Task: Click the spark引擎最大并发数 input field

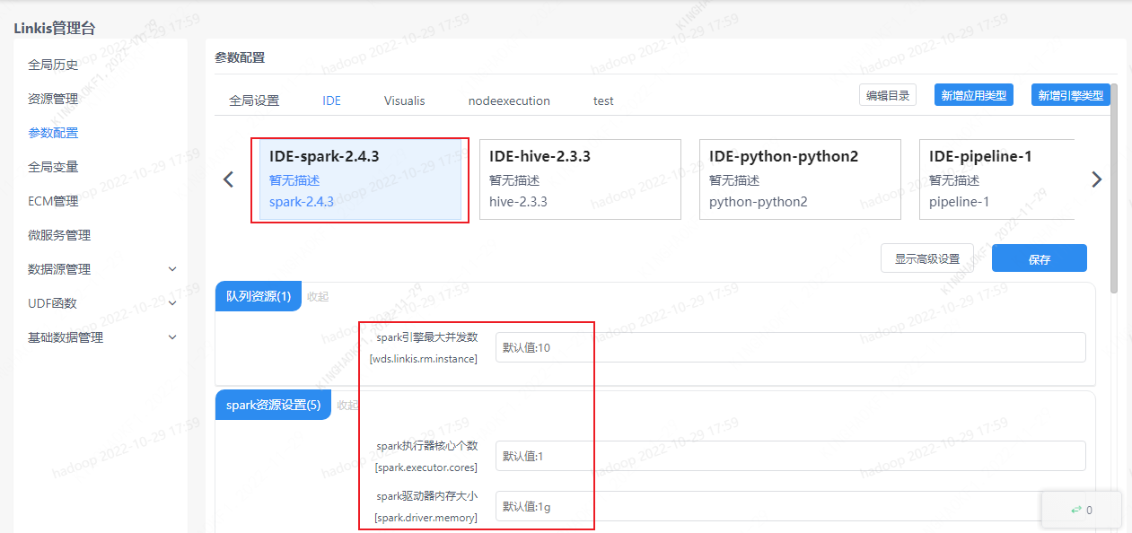Action: tap(790, 347)
